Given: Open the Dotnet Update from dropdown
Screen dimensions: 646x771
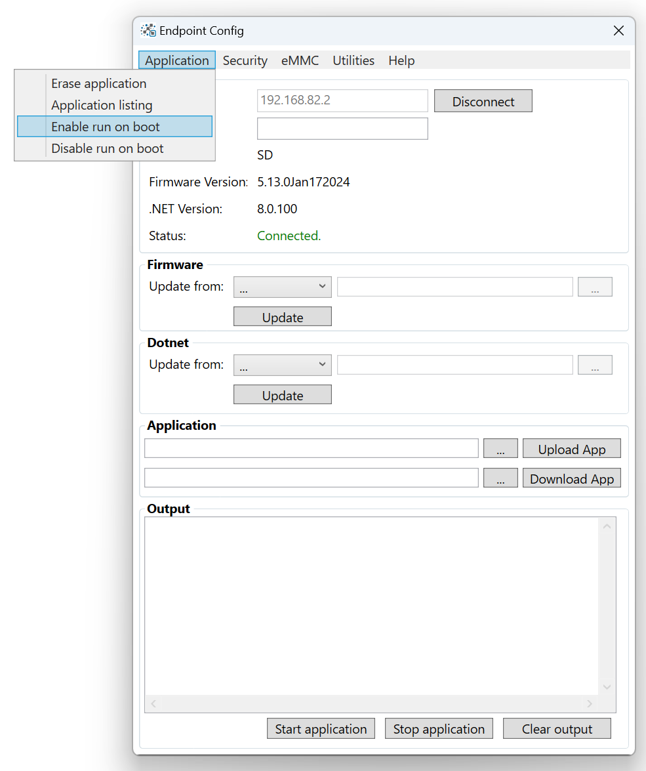Looking at the screenshot, I should point(282,365).
